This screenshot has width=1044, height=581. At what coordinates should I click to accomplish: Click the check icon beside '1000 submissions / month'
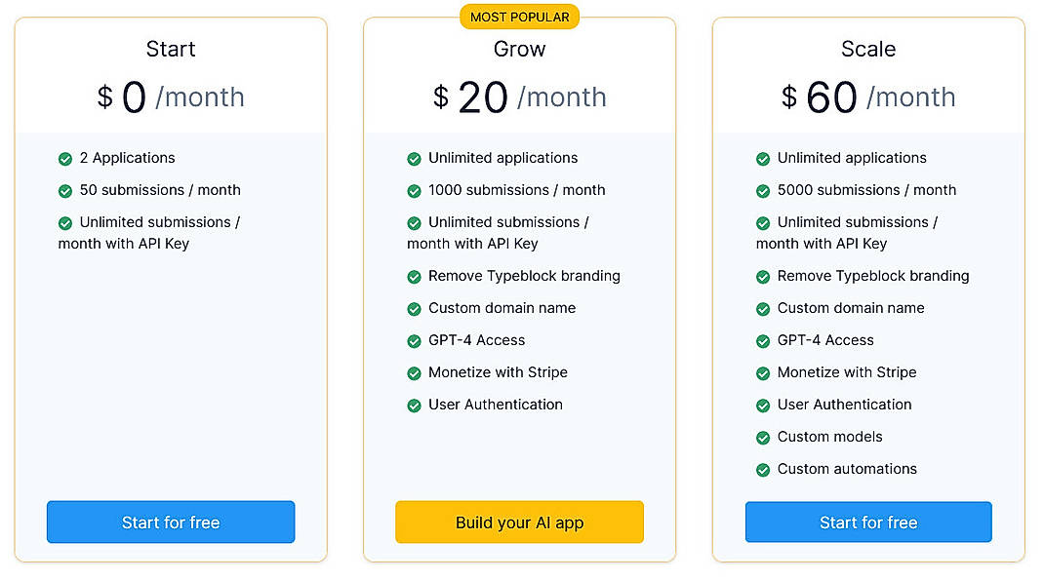click(x=414, y=191)
